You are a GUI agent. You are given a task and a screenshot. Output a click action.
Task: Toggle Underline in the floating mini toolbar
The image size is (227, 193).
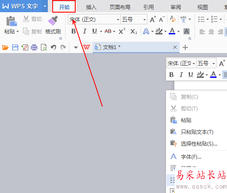point(190,75)
